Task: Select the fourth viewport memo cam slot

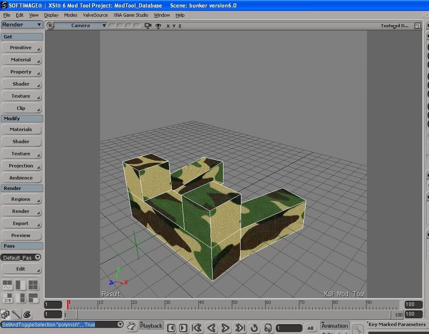Action: (x=137, y=26)
